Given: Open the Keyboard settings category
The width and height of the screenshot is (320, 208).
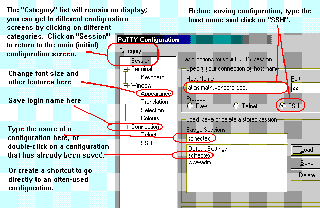Looking at the screenshot, I should (152, 77).
